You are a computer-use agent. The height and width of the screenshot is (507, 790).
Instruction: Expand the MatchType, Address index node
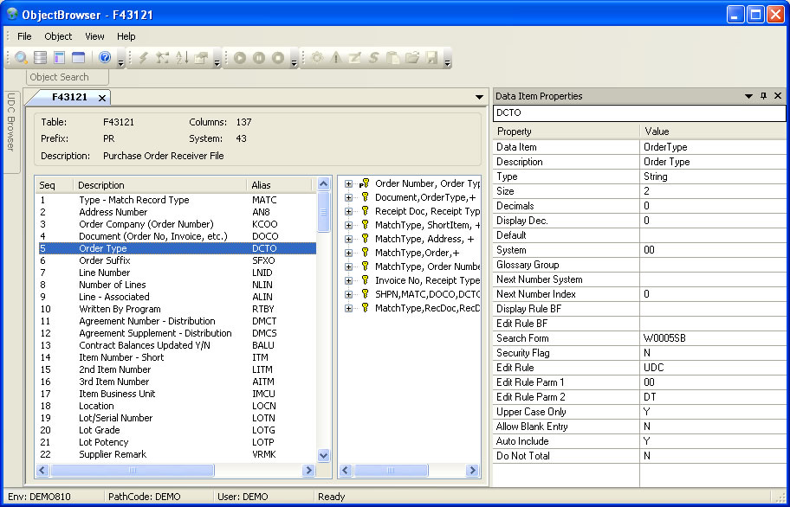point(348,239)
